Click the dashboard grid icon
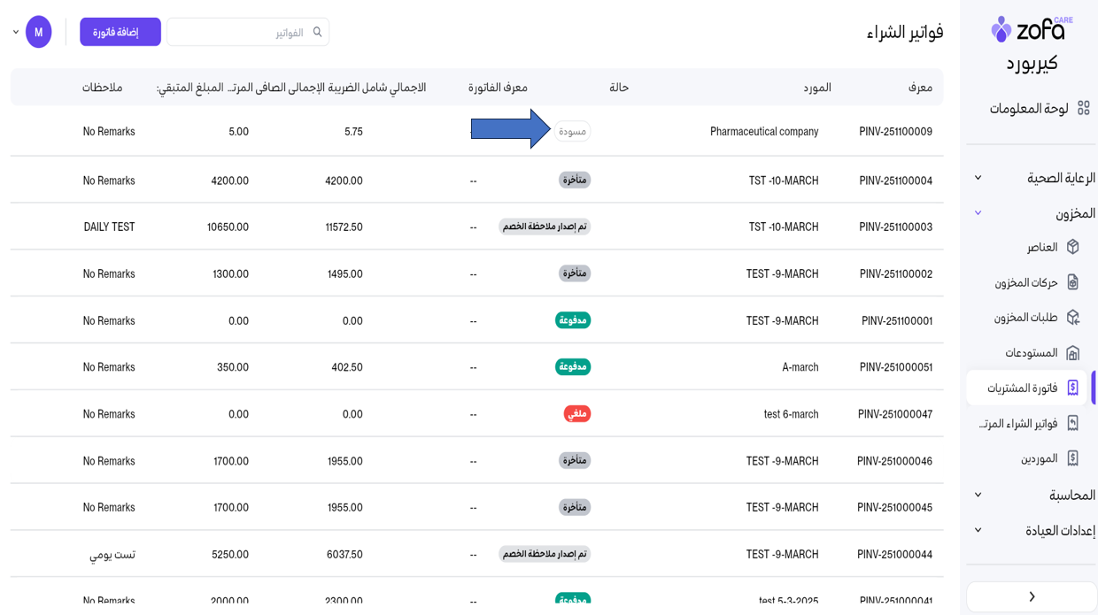This screenshot has width=1098, height=615. coord(1083,108)
